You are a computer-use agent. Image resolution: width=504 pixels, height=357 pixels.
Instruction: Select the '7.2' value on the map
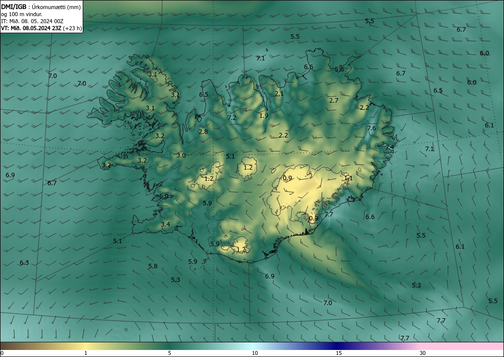(x=232, y=118)
